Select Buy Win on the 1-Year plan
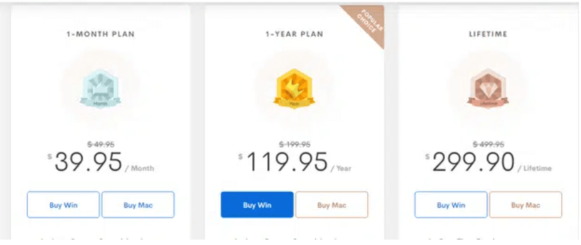Screen dimensions: 581x245 coord(257,204)
